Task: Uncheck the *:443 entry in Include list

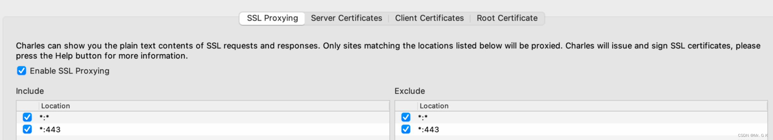Action: tap(28, 129)
